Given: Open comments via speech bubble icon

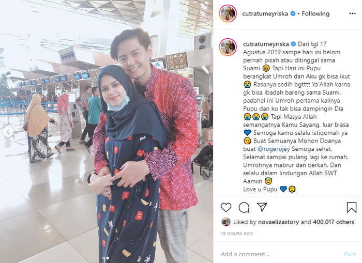Looking at the screenshot, I should coord(244,207).
